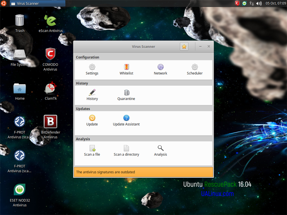The width and height of the screenshot is (287, 215).
Task: Select Scan a file
Action: pyautogui.click(x=92, y=148)
